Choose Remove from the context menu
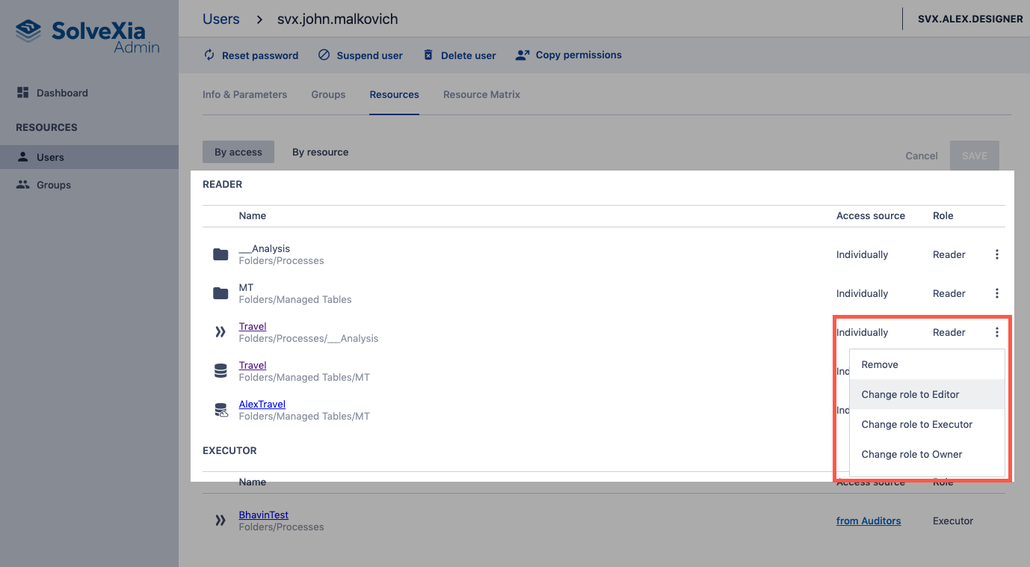Image resolution: width=1030 pixels, height=567 pixels. click(880, 364)
